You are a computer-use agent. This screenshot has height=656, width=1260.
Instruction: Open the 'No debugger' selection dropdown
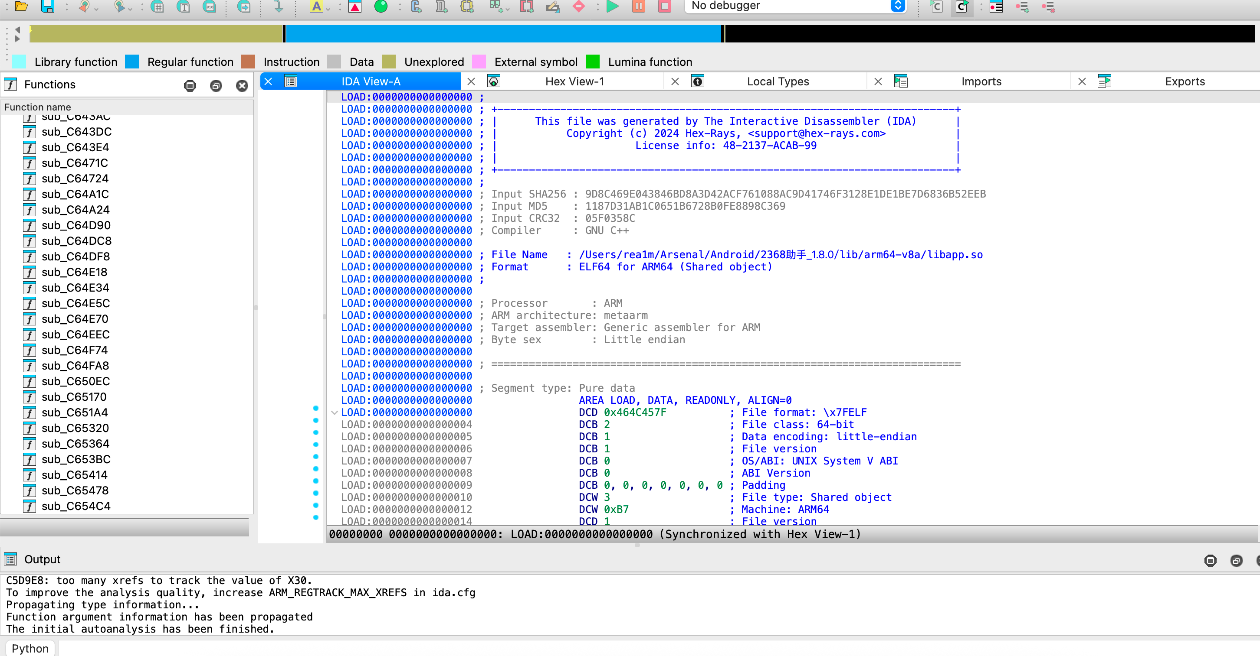[x=795, y=6]
